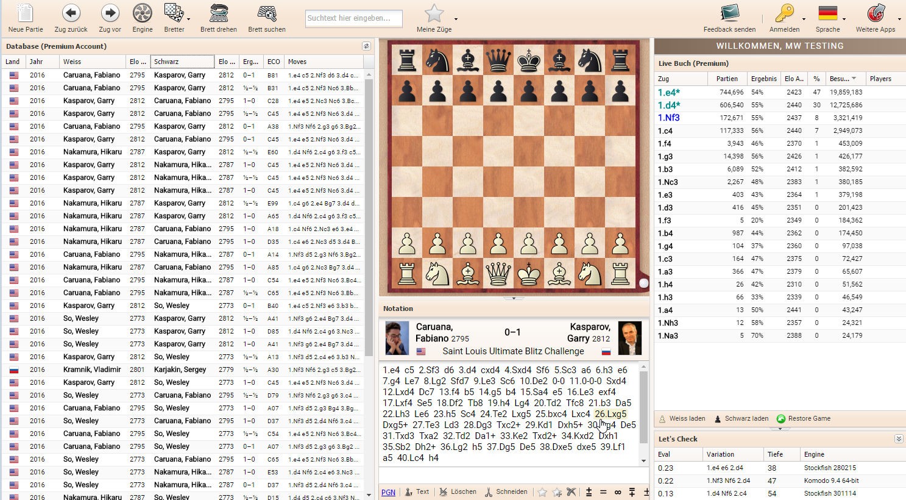Flip the board with Brett drehen
The image size is (906, 500).
coord(219,13)
